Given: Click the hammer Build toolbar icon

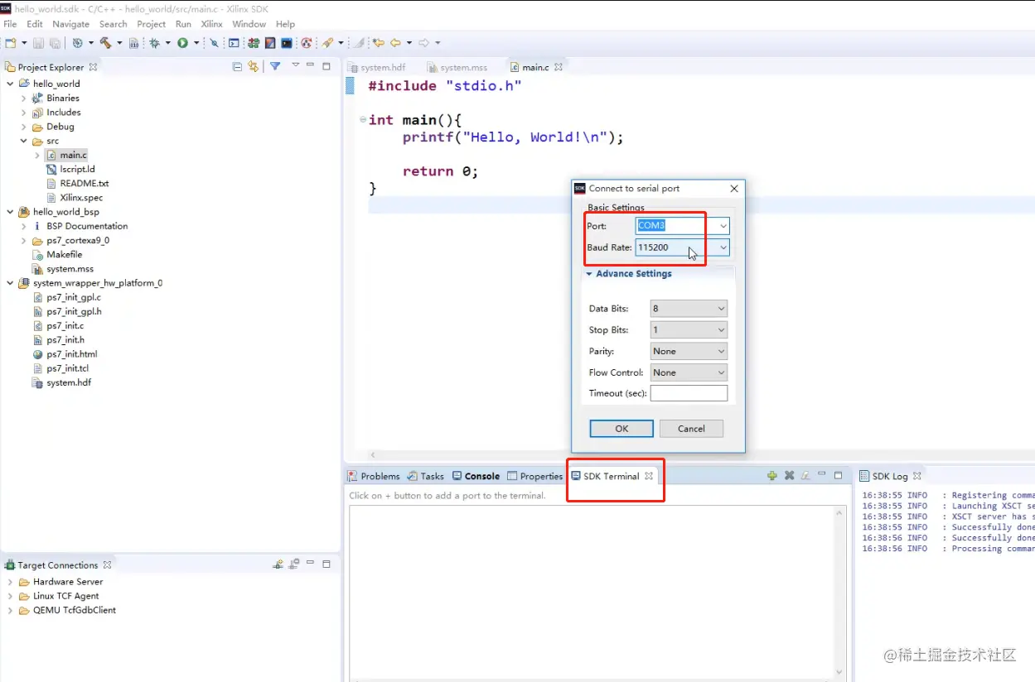Looking at the screenshot, I should 105,43.
